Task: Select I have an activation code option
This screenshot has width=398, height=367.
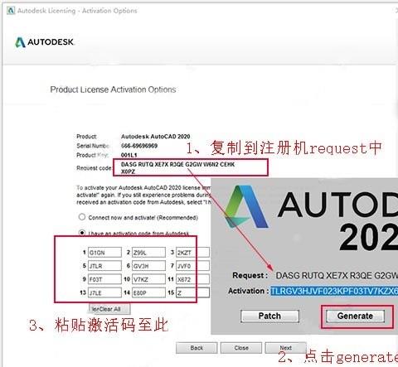Action: pyautogui.click(x=82, y=233)
